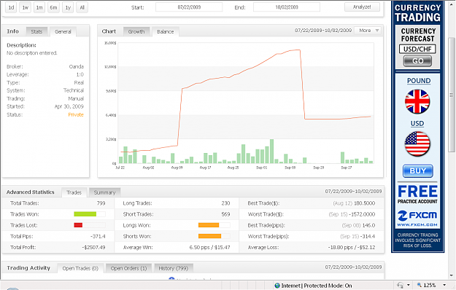Click the blue BUY button
456x290 pixels.
[x=417, y=171]
